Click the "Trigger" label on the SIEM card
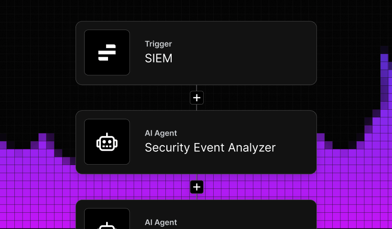392x229 pixels. (x=158, y=44)
